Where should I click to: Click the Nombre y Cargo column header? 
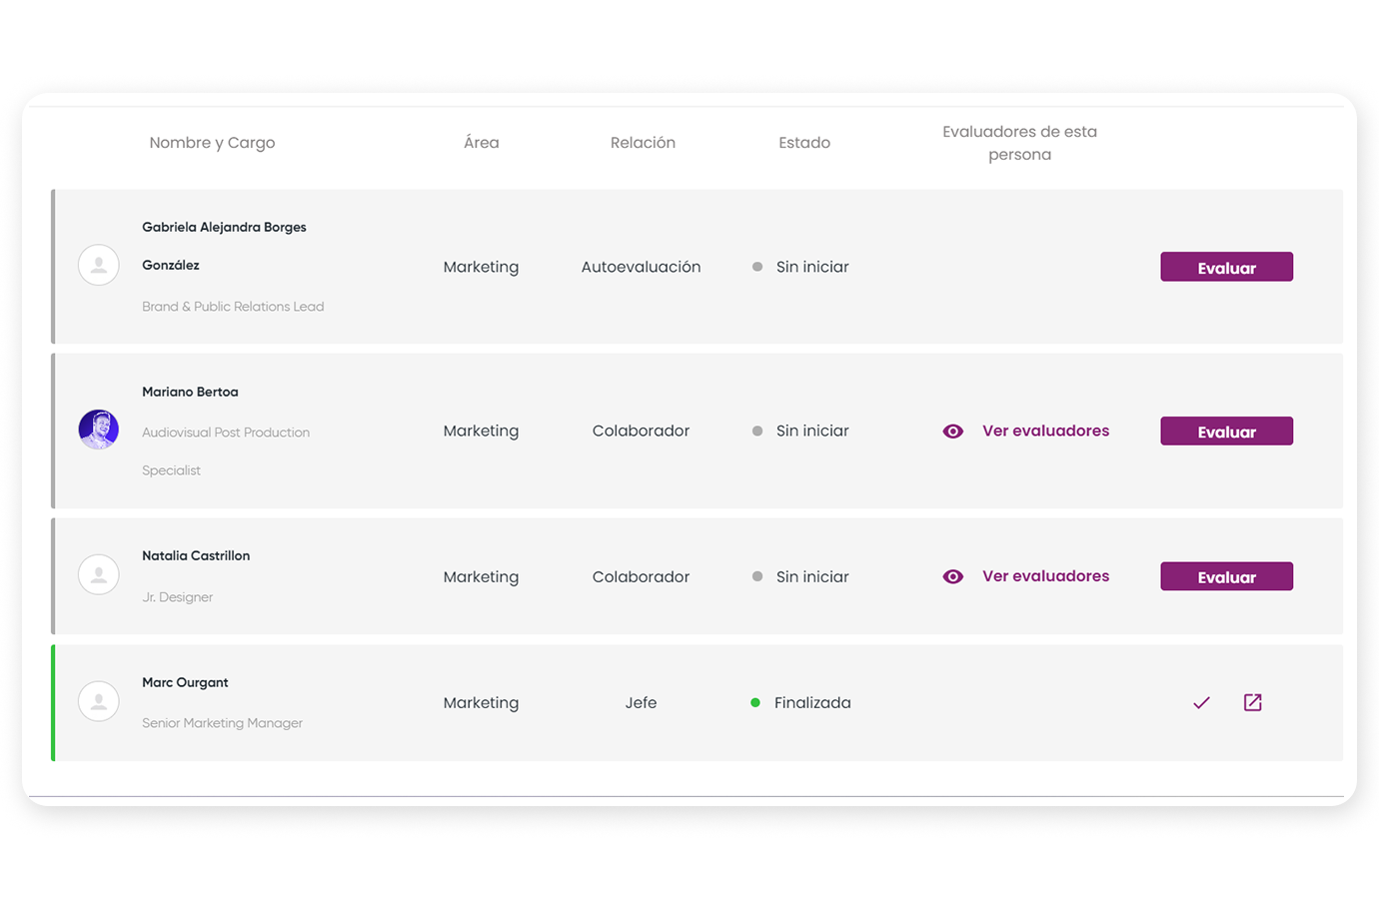212,143
